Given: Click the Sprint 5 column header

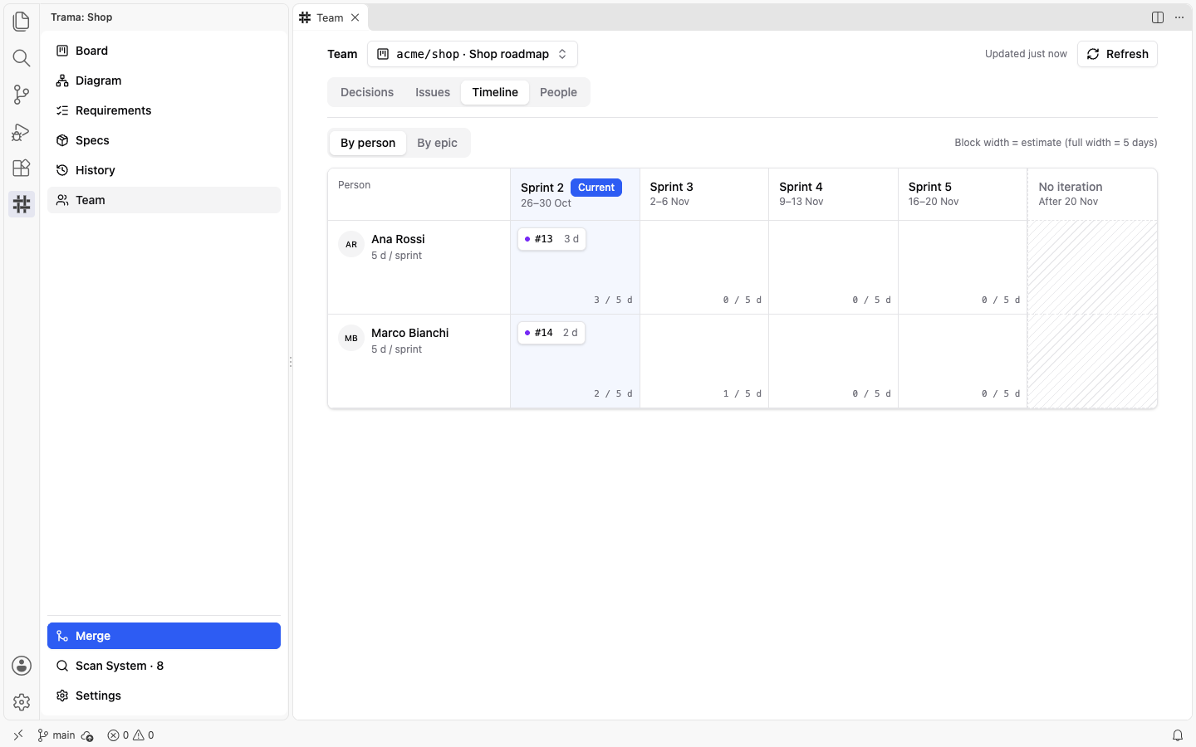Looking at the screenshot, I should [x=963, y=194].
